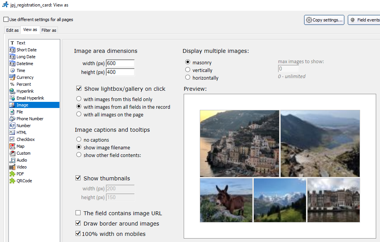
Task: Click the Video format icon
Action: [12, 167]
